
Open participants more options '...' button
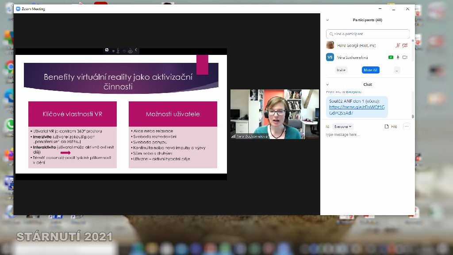(397, 70)
